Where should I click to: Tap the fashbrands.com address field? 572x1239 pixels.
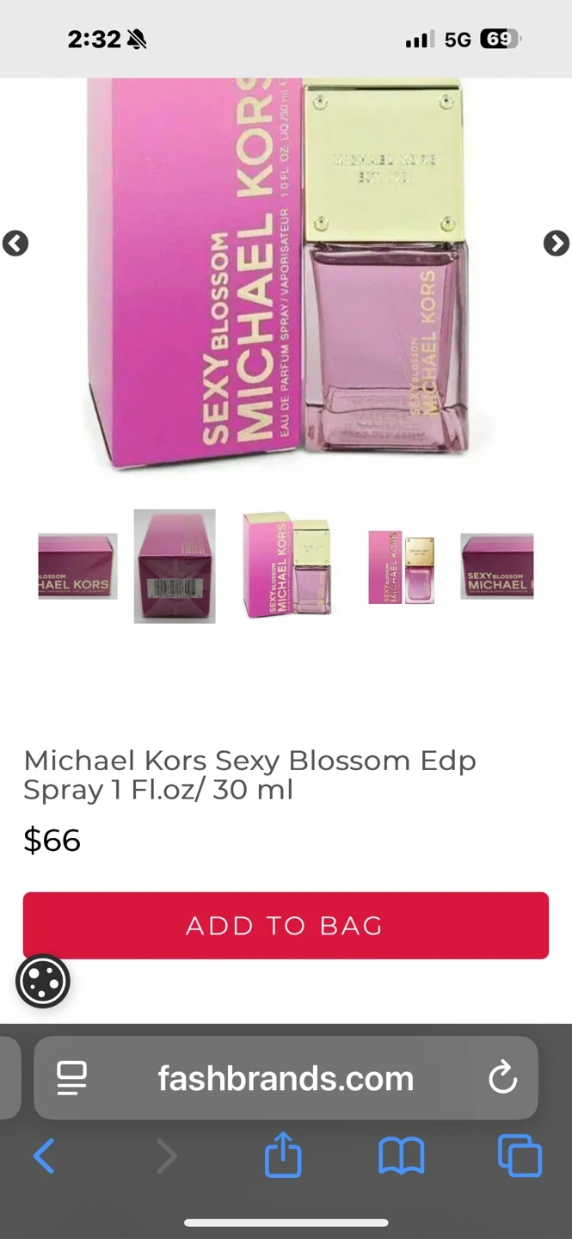[x=286, y=1077]
